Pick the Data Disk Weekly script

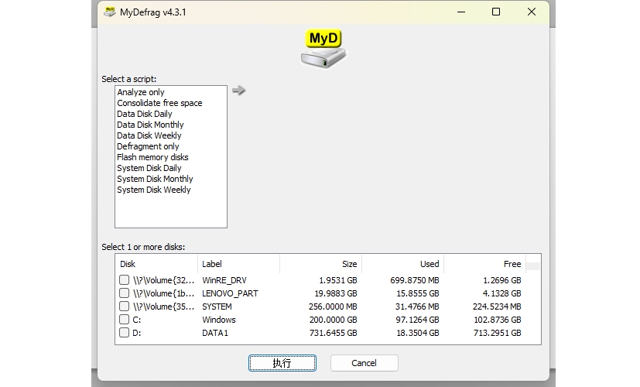(x=149, y=135)
